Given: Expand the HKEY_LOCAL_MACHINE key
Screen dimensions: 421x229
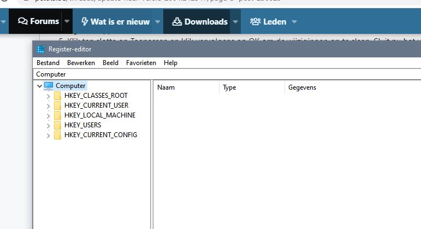Looking at the screenshot, I should 48,115.
